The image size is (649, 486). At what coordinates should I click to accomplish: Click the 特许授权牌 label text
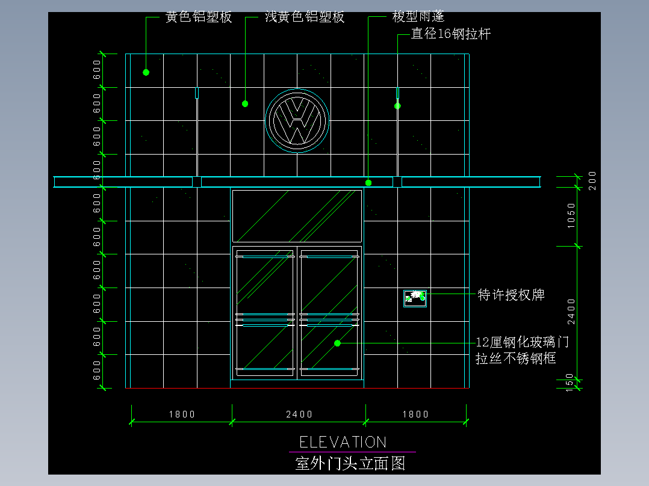point(511,295)
